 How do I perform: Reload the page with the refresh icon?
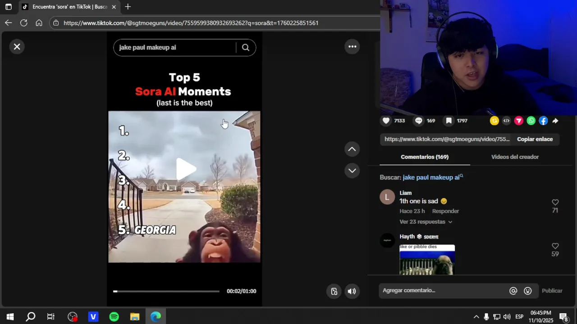pos(24,23)
